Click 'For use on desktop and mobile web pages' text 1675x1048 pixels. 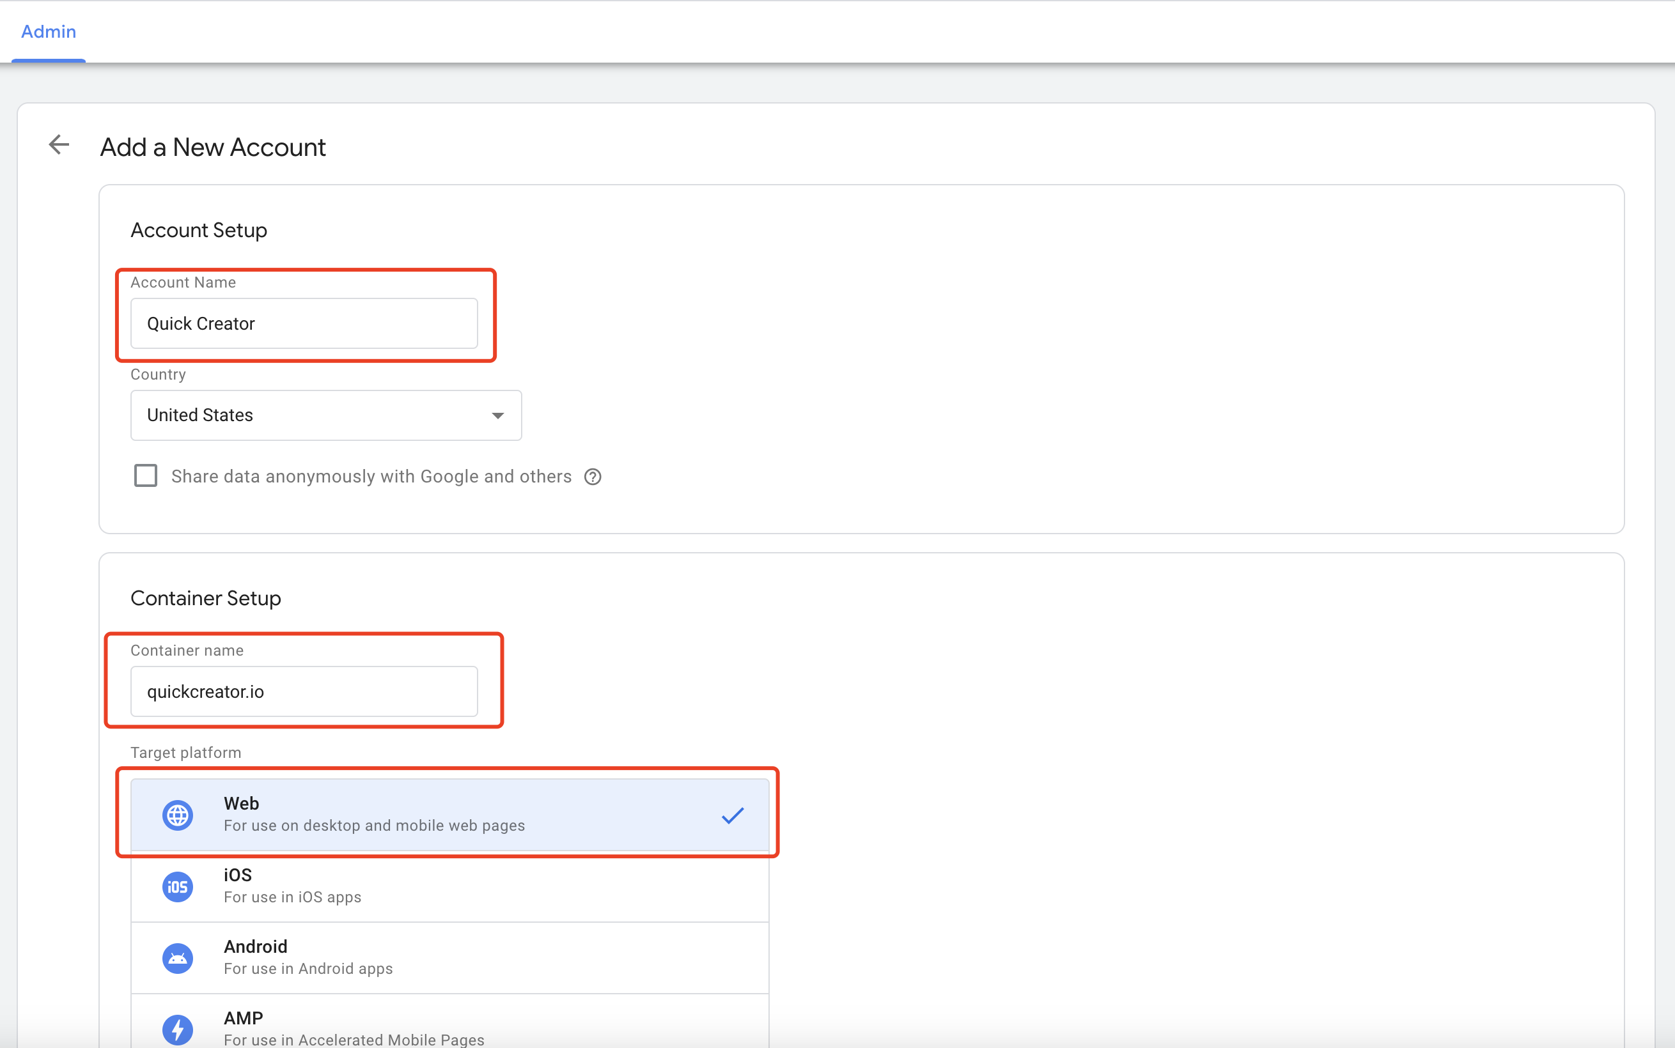click(375, 826)
